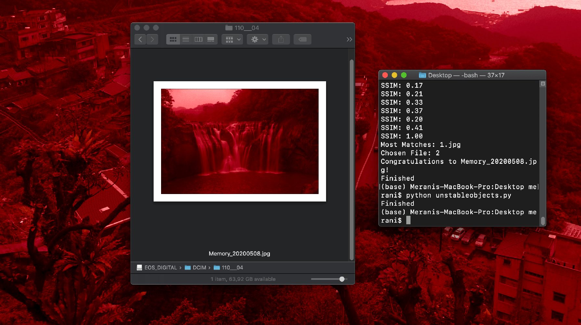Click the Terminal scrollbar thumb
Image resolution: width=581 pixels, height=325 pixels.
click(x=543, y=221)
